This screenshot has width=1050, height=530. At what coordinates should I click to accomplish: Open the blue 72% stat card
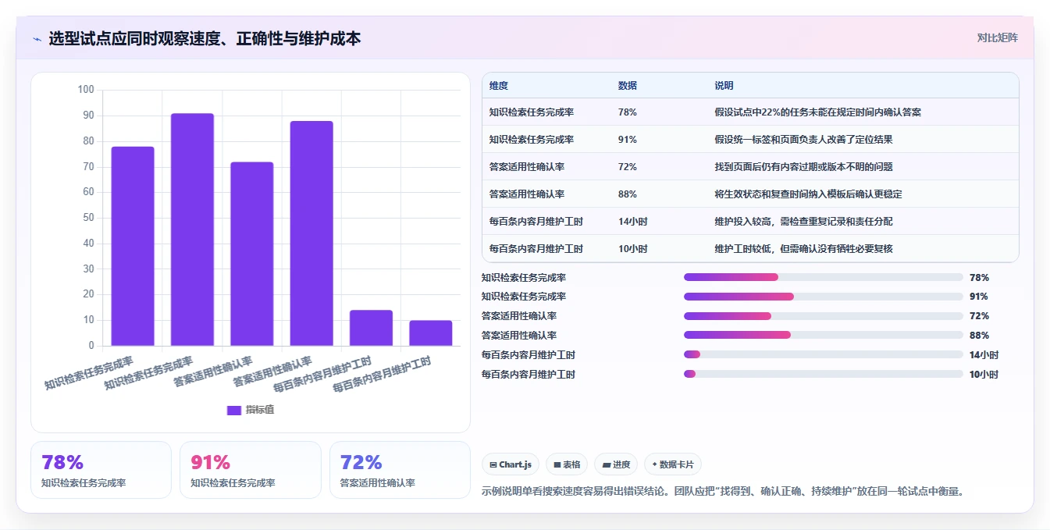pyautogui.click(x=400, y=470)
